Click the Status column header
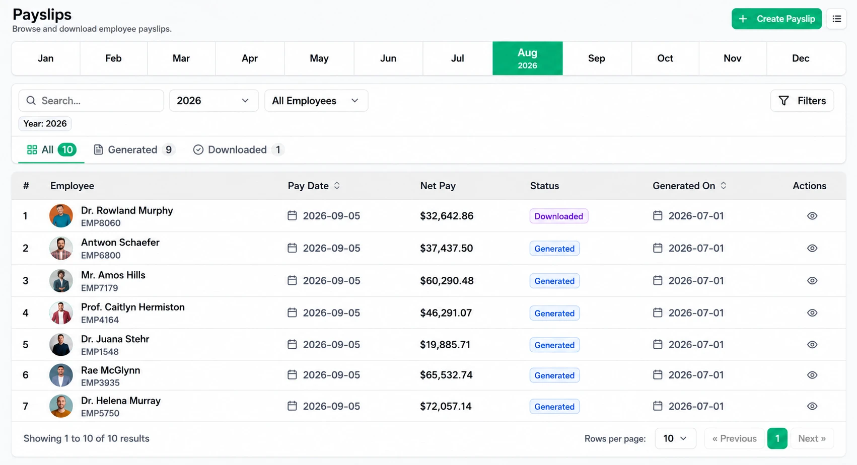 pyautogui.click(x=544, y=186)
